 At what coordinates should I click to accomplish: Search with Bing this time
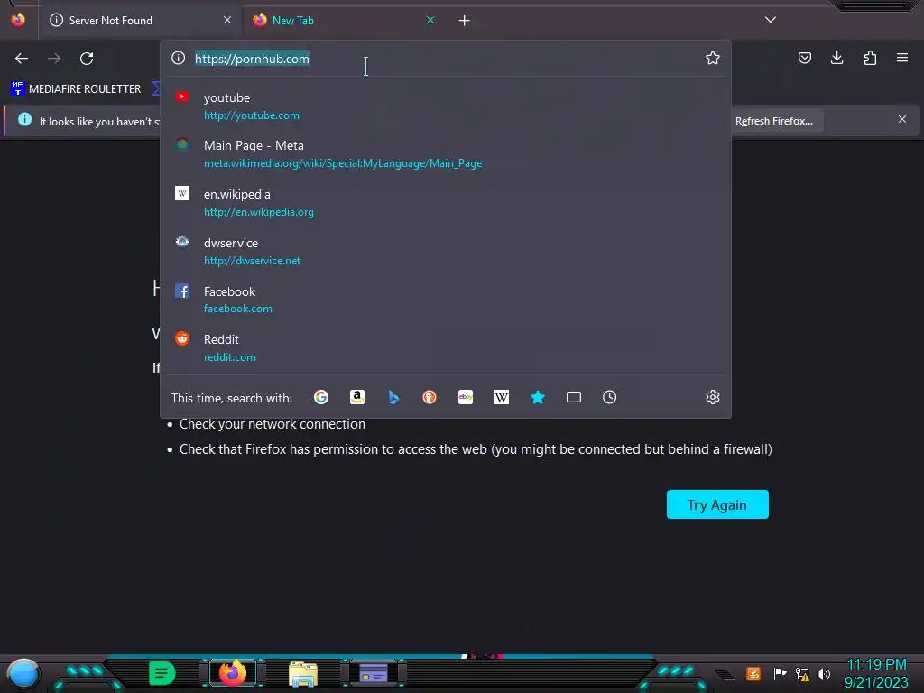(x=393, y=397)
